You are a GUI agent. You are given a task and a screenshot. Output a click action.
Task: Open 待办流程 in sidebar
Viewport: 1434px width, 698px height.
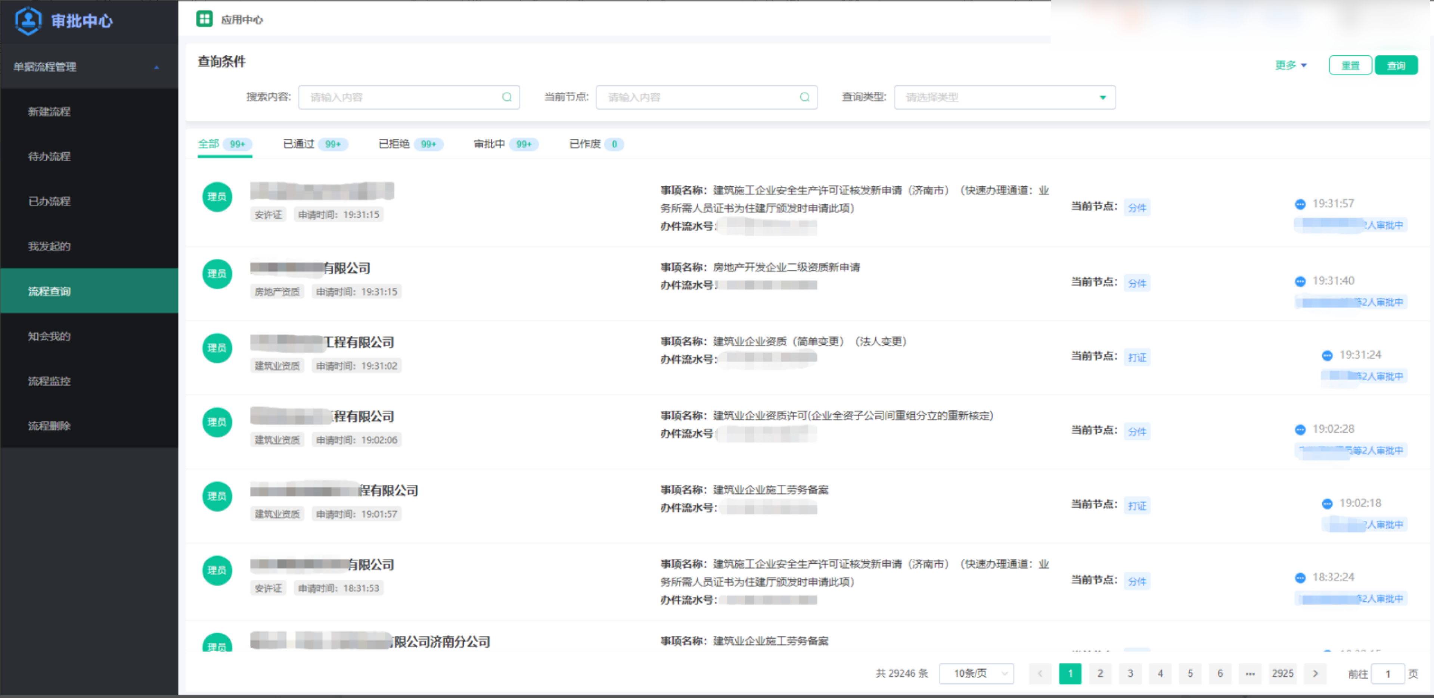50,156
